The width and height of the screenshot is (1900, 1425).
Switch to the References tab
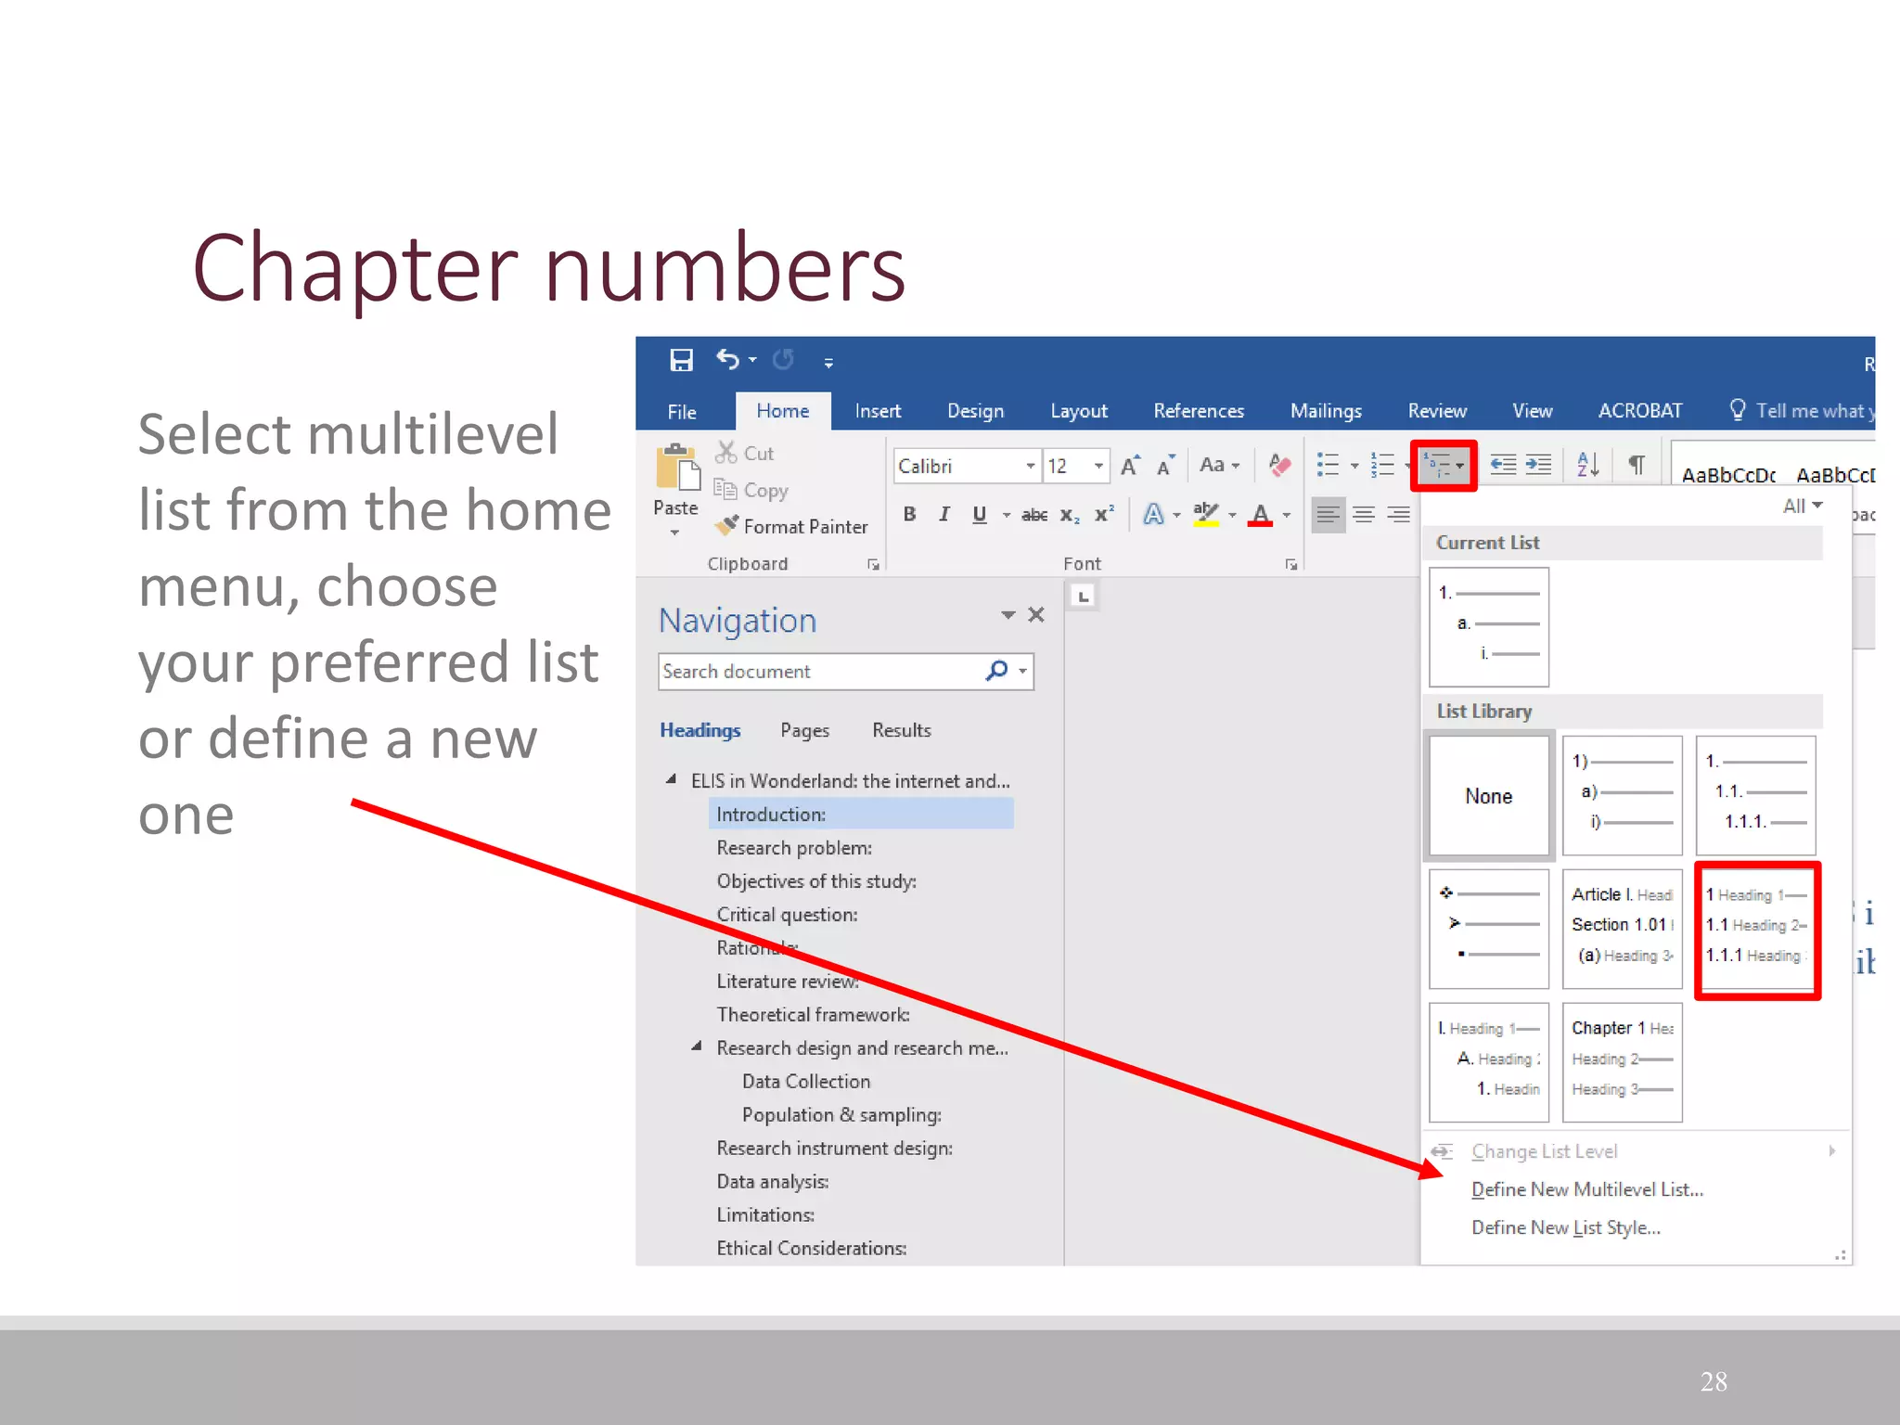[1199, 411]
